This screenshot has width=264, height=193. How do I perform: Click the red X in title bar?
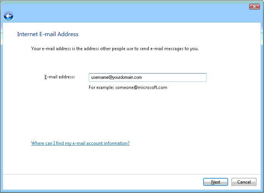(254, 7)
